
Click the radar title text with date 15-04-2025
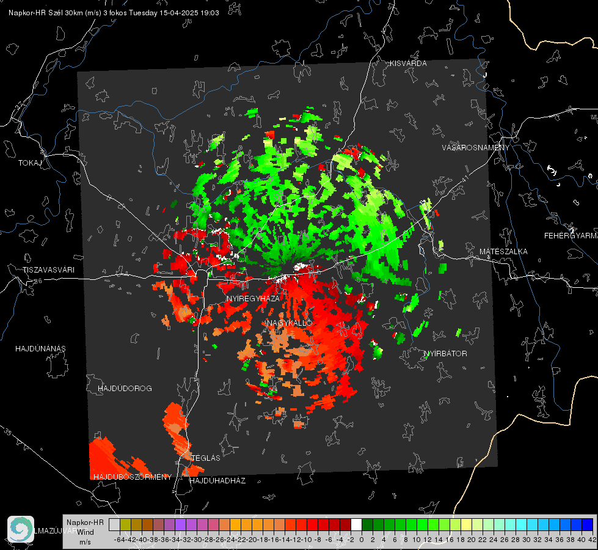tap(114, 13)
